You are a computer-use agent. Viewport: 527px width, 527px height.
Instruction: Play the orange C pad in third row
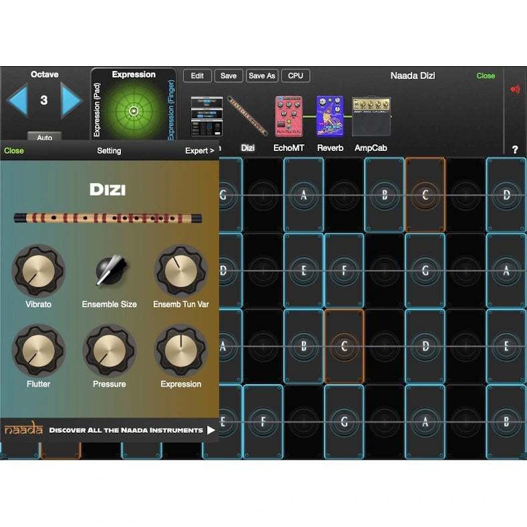click(344, 346)
